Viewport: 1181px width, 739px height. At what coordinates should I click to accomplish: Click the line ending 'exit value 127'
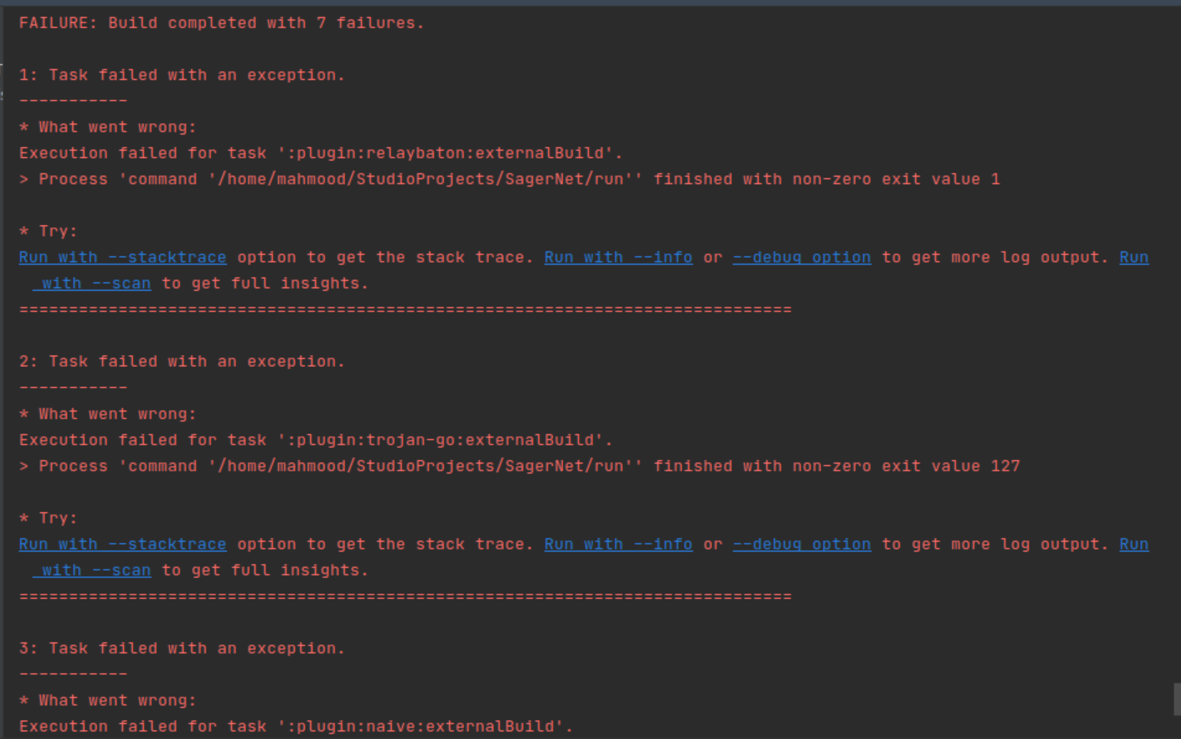520,466
